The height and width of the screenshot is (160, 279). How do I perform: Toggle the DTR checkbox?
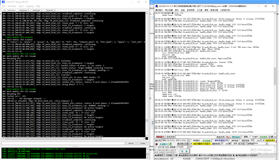point(163,147)
